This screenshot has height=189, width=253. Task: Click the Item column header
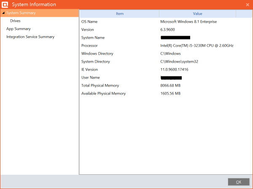(120, 14)
